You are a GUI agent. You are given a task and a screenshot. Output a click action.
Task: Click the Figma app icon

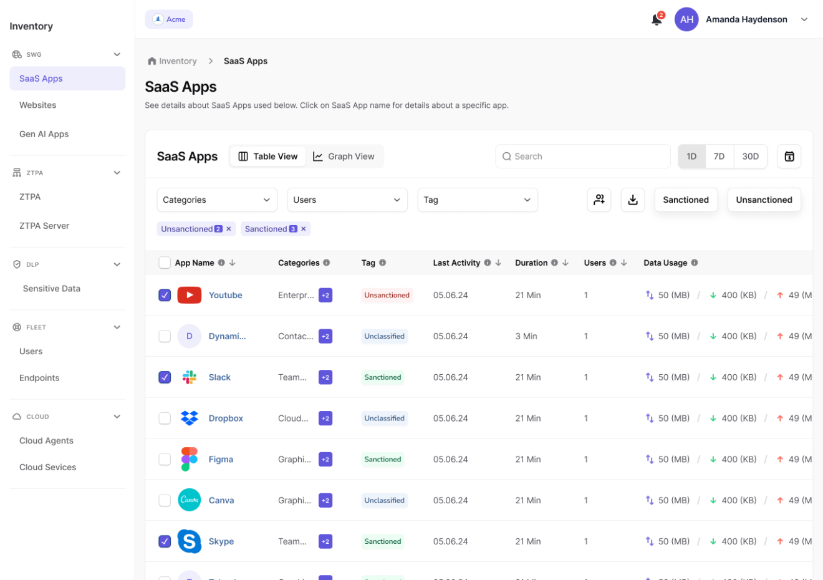[x=190, y=459]
